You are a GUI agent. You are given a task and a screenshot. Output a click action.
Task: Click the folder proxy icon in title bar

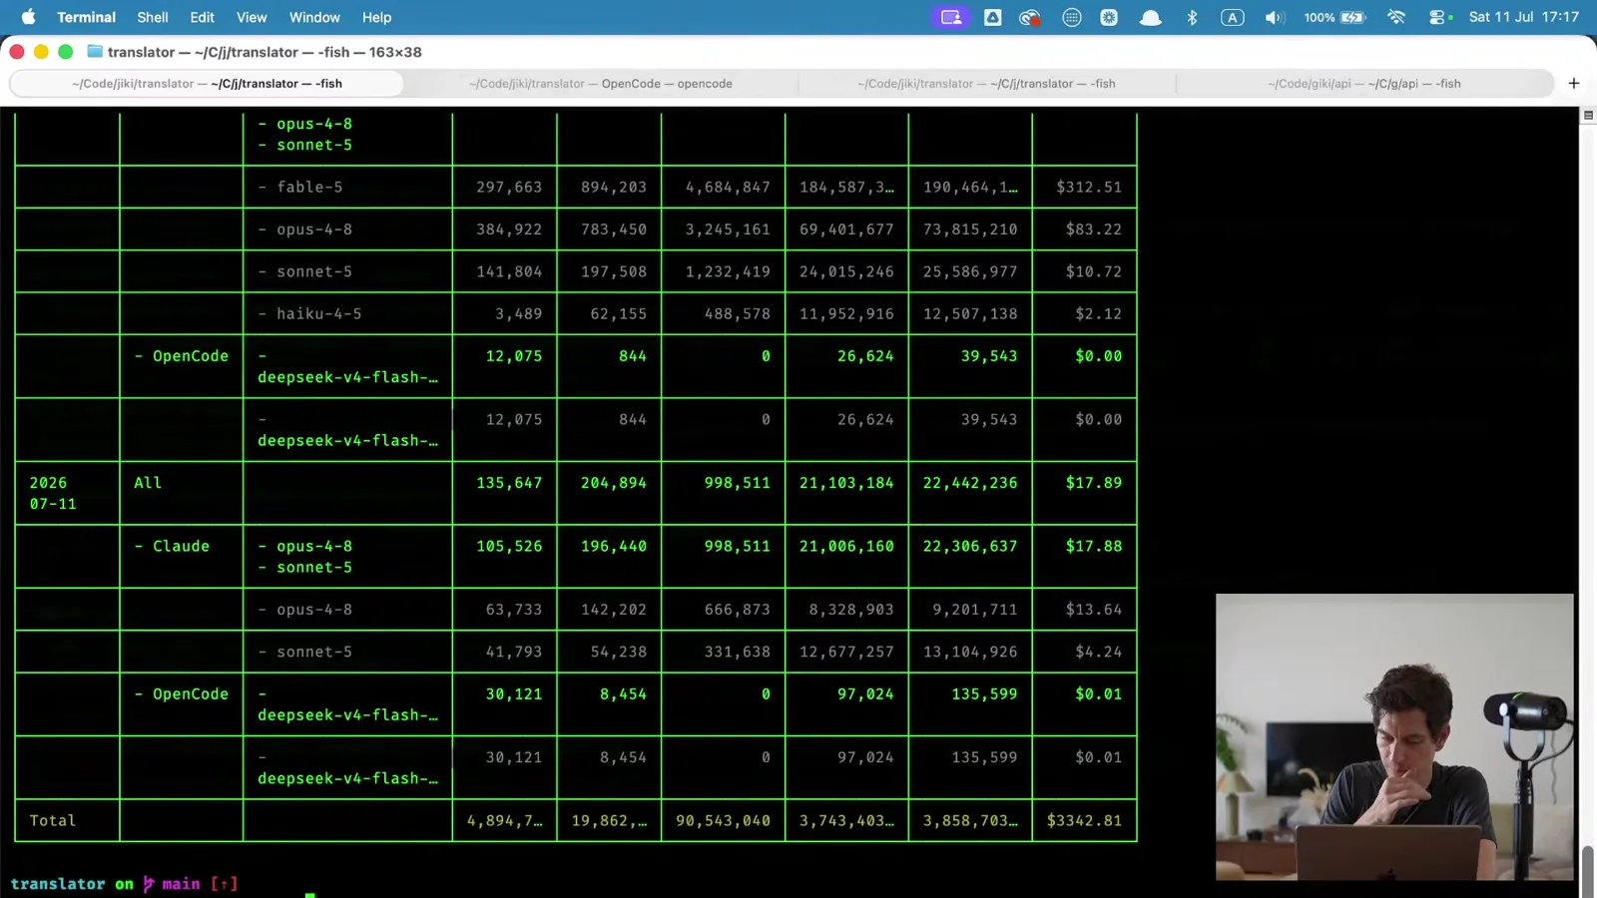click(x=95, y=52)
